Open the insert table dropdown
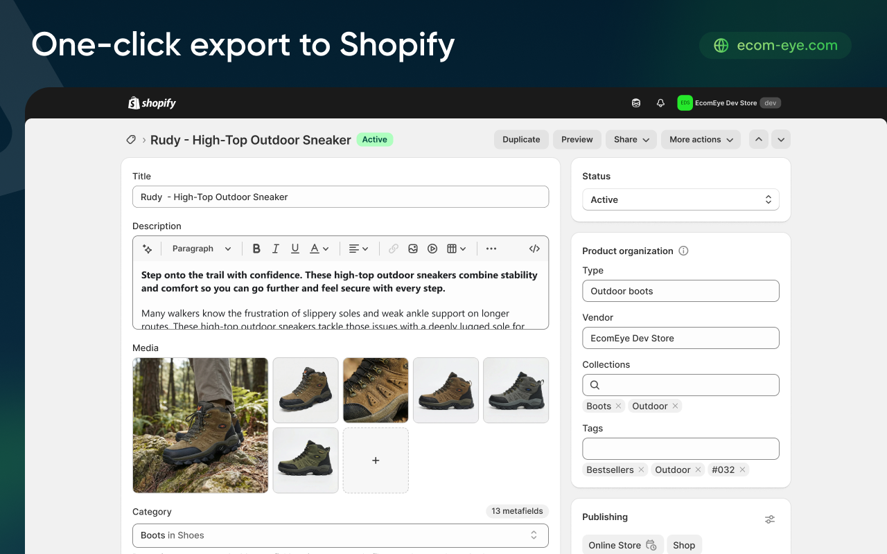 click(456, 249)
